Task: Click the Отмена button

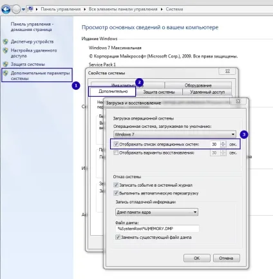Action: (227, 258)
